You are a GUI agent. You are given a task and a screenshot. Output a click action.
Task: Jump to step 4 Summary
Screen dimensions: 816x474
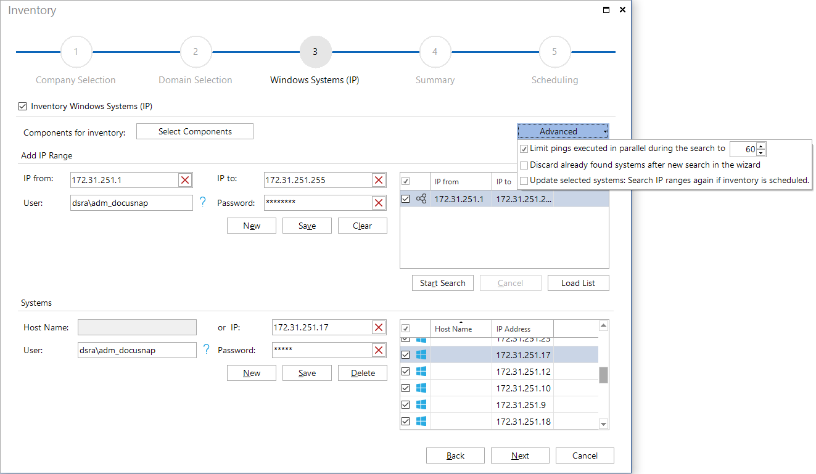click(x=435, y=52)
